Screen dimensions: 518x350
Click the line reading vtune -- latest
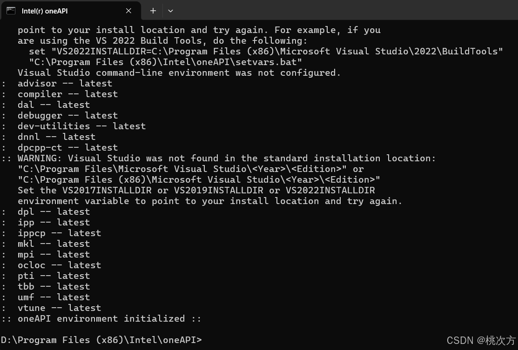(x=59, y=308)
